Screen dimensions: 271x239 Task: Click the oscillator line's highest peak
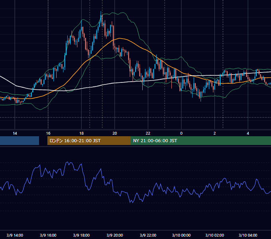point(67,163)
